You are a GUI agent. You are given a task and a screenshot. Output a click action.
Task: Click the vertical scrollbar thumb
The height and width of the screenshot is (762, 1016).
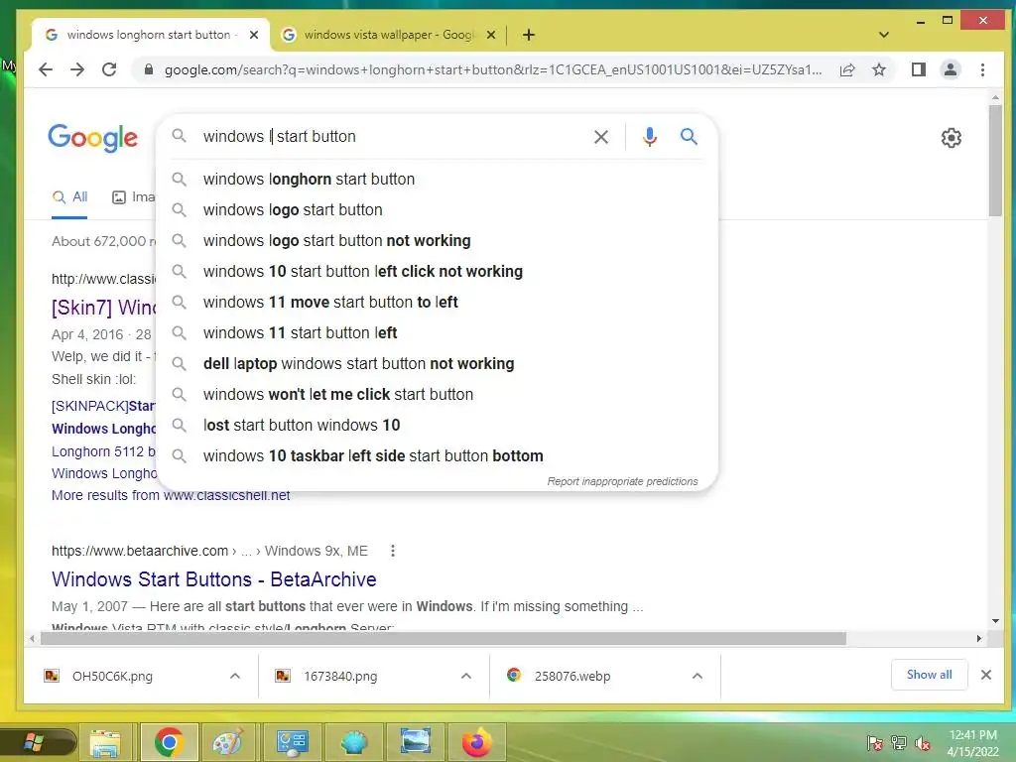point(995,161)
